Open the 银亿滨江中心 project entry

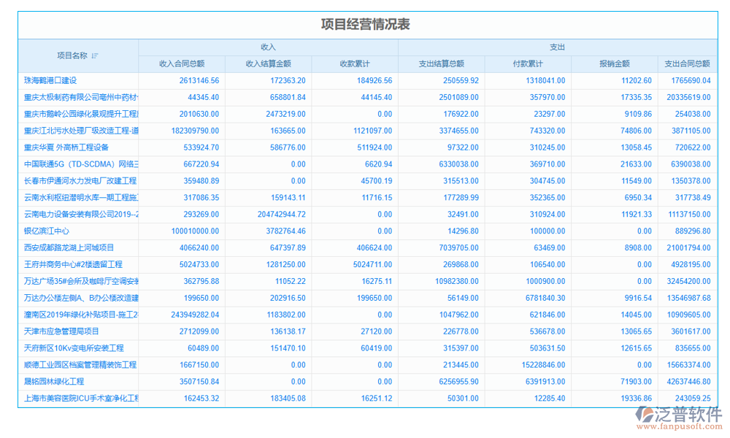click(x=47, y=231)
